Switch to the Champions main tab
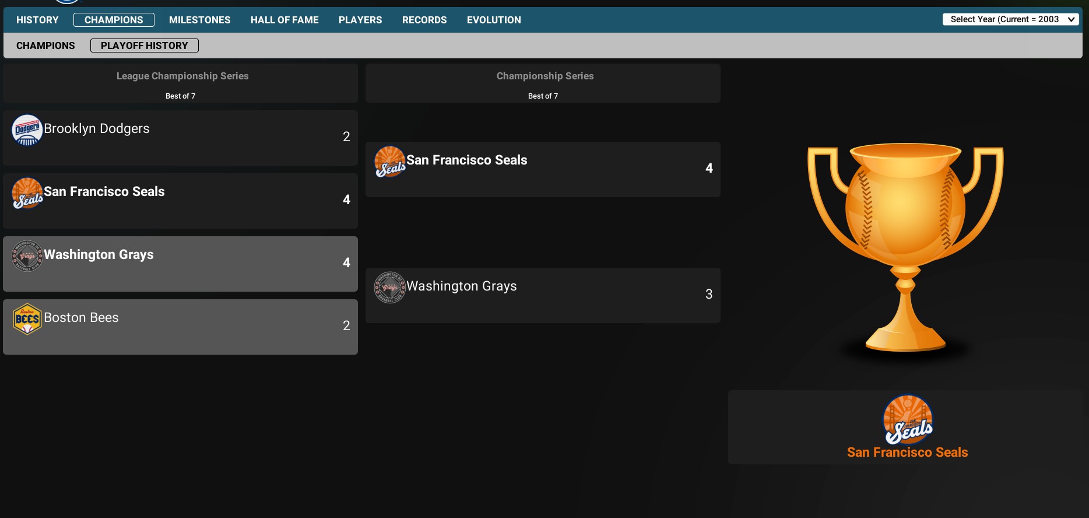Image resolution: width=1089 pixels, height=518 pixels. click(x=114, y=20)
